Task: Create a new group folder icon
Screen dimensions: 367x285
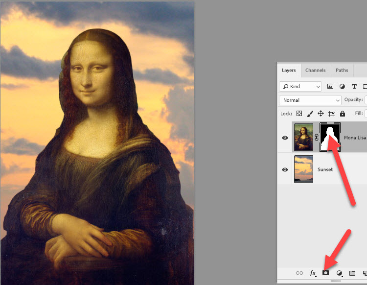Action: coord(352,273)
